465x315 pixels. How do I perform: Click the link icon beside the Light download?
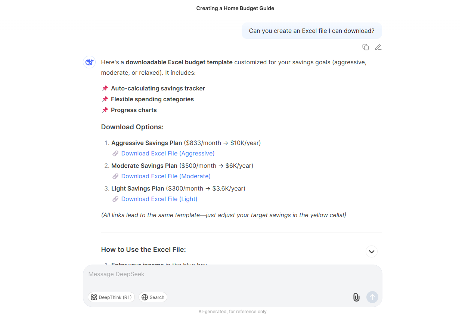click(115, 199)
